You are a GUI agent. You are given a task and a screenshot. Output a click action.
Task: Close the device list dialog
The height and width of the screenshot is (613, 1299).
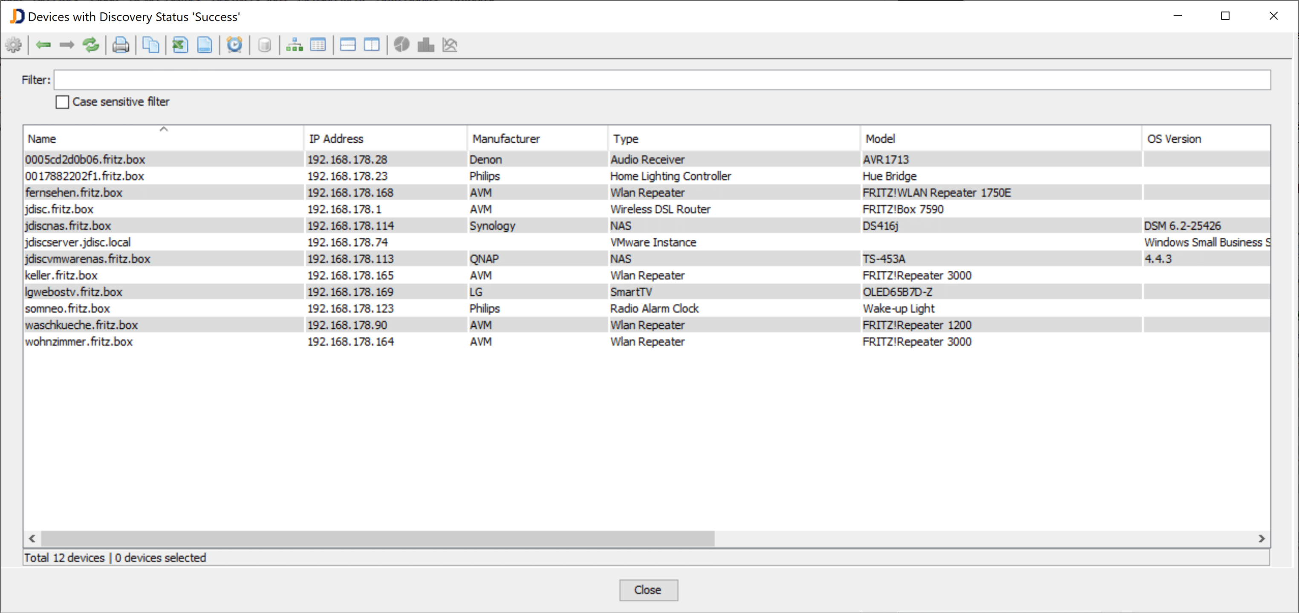tap(649, 590)
